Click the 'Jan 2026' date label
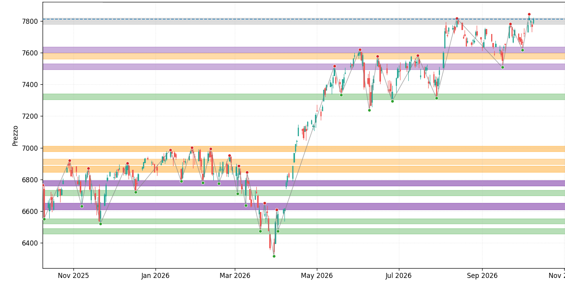Viewport: 565px width, 292px height. [x=156, y=276]
